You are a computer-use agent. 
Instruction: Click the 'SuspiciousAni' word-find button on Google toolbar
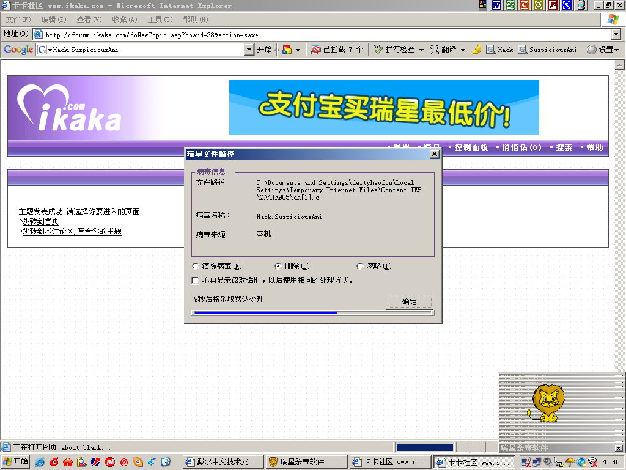(x=547, y=50)
